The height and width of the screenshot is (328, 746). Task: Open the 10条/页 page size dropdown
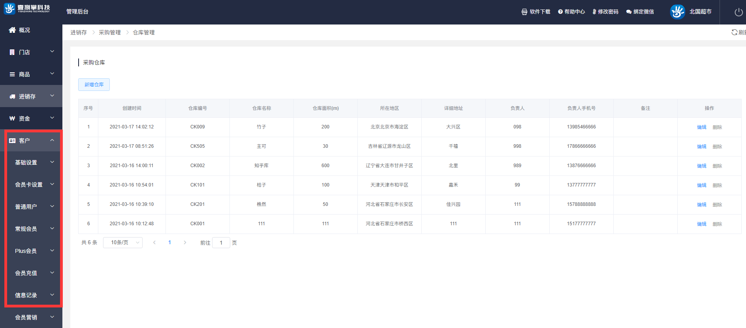pos(123,243)
